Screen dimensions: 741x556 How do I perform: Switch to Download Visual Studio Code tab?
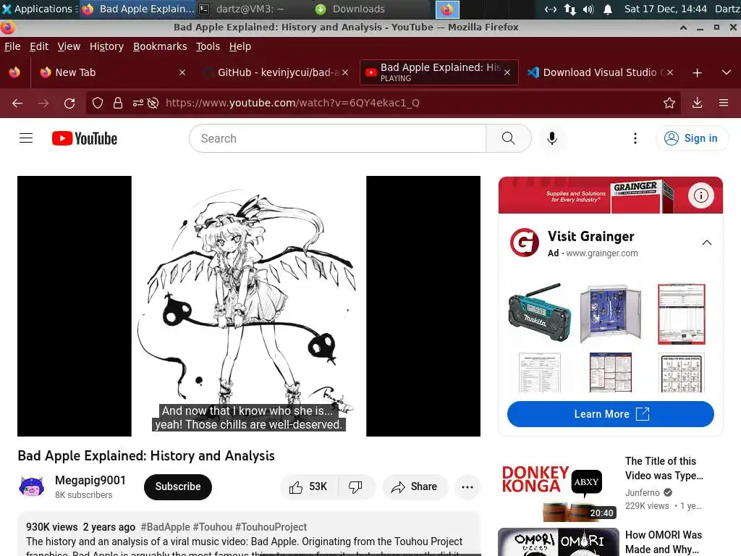coord(601,72)
